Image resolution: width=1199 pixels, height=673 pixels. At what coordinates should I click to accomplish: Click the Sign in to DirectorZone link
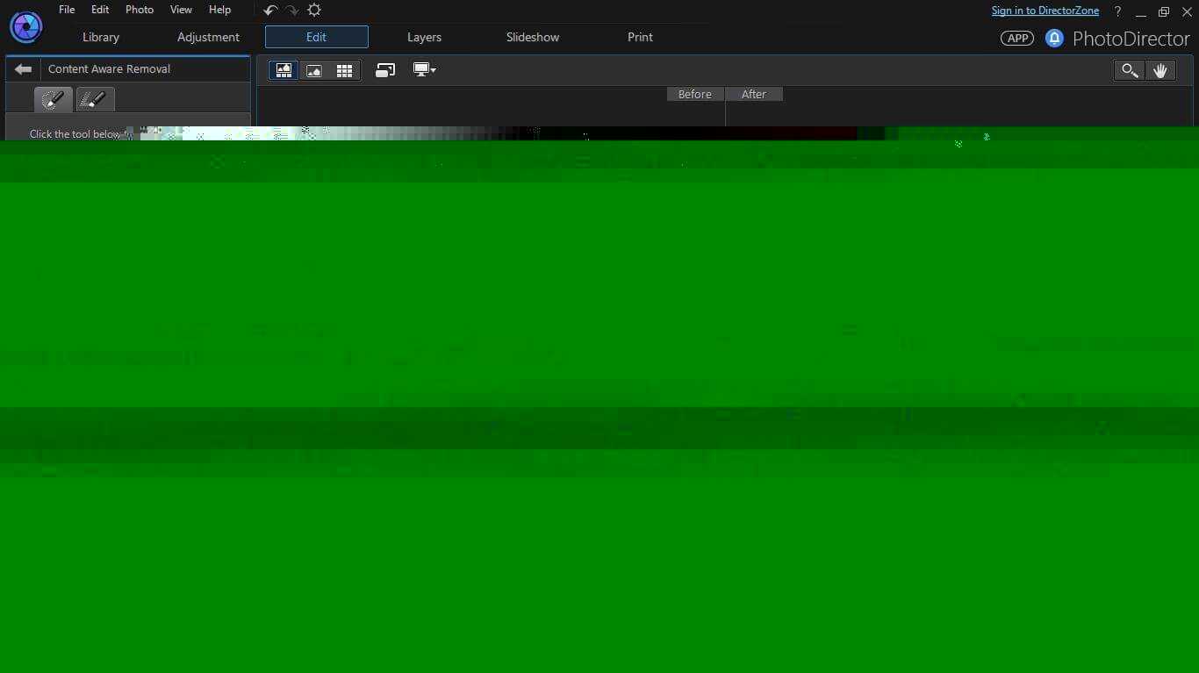(1045, 11)
